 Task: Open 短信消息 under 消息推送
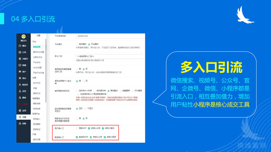(36, 109)
